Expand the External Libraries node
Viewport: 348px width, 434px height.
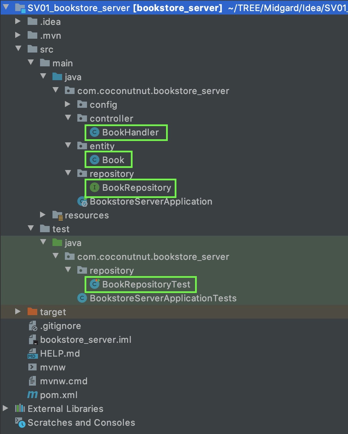tap(6, 409)
